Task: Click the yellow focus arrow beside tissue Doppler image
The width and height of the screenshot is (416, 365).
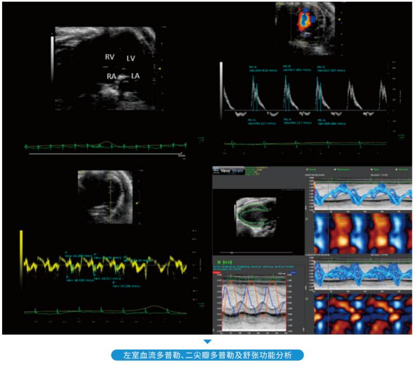Action: (x=138, y=203)
